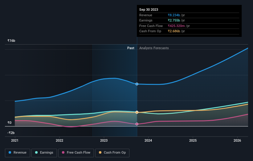Click the Sep 30 2023 tooltip date
The image size is (253, 161).
[x=149, y=10]
